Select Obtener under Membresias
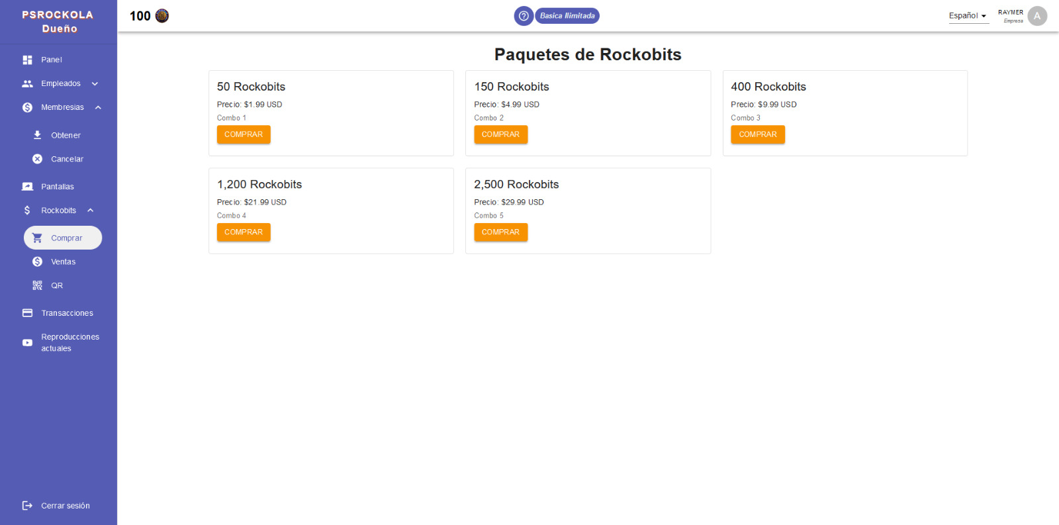Viewport: 1059px width, 525px height. (58, 135)
